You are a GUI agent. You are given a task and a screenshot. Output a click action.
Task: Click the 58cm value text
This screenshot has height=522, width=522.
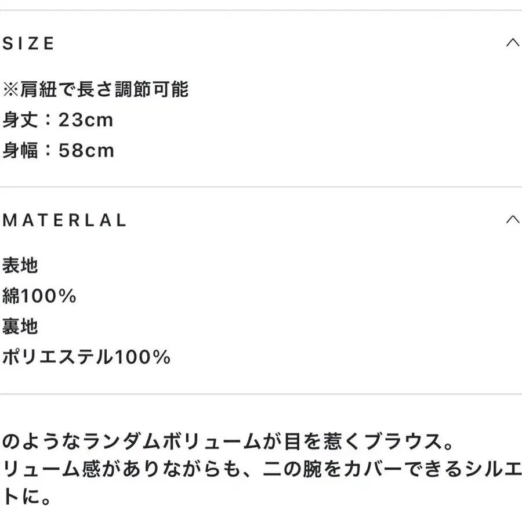tap(86, 150)
